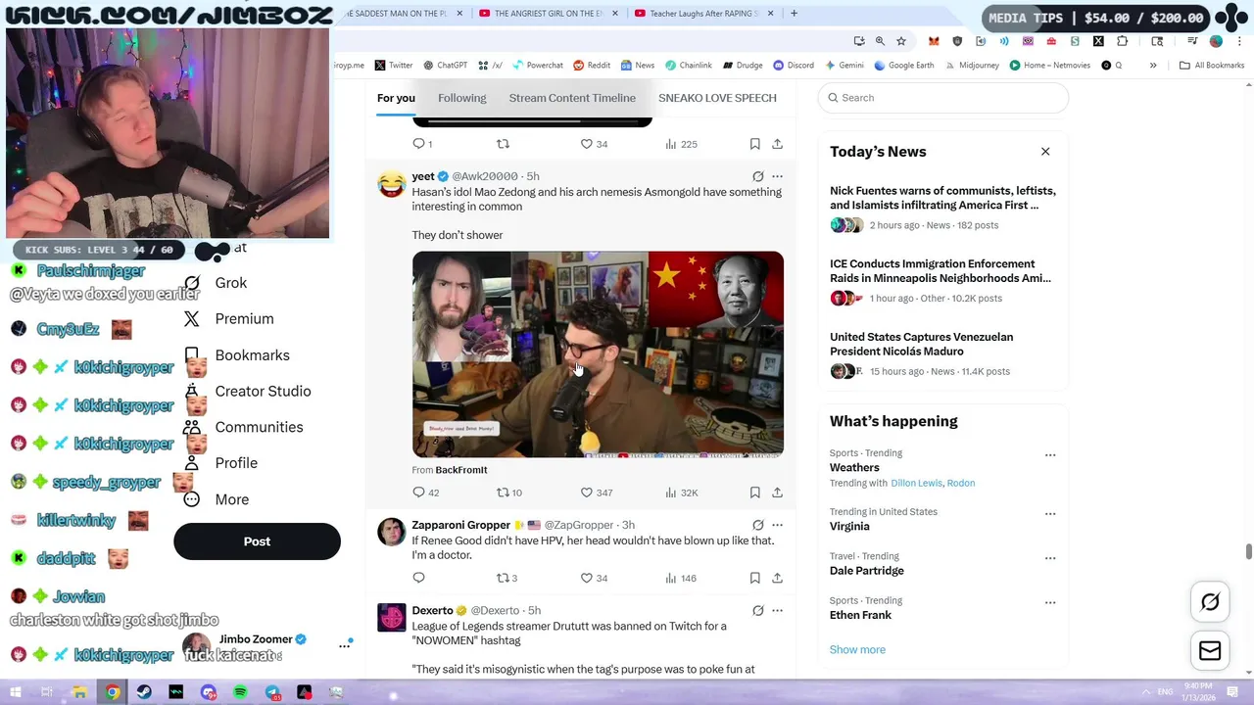
Task: View analytics showing 32K views
Action: (x=682, y=493)
